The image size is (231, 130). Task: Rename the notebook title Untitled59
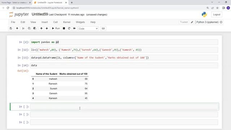(40, 14)
